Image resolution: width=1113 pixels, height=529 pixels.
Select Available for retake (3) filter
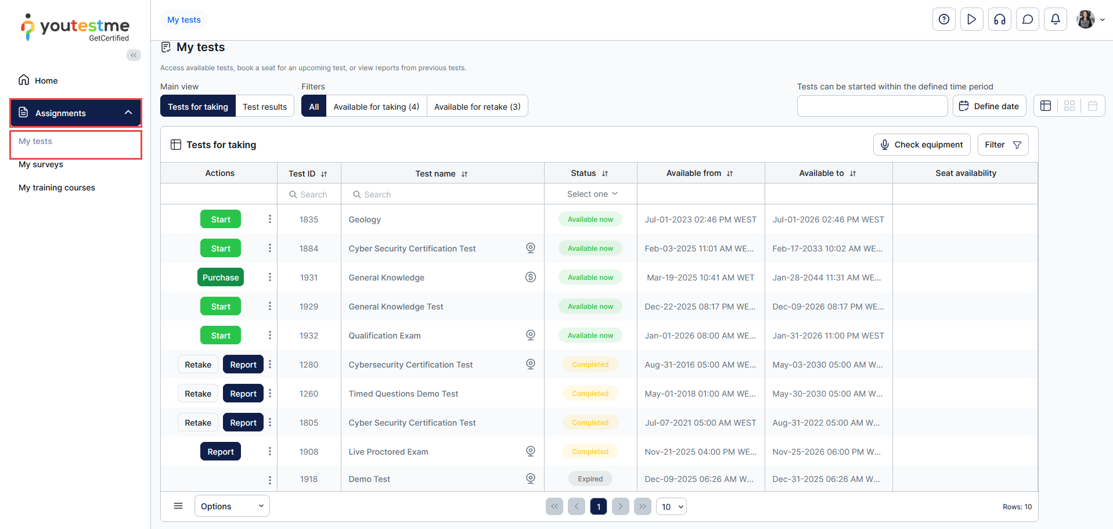[477, 106]
